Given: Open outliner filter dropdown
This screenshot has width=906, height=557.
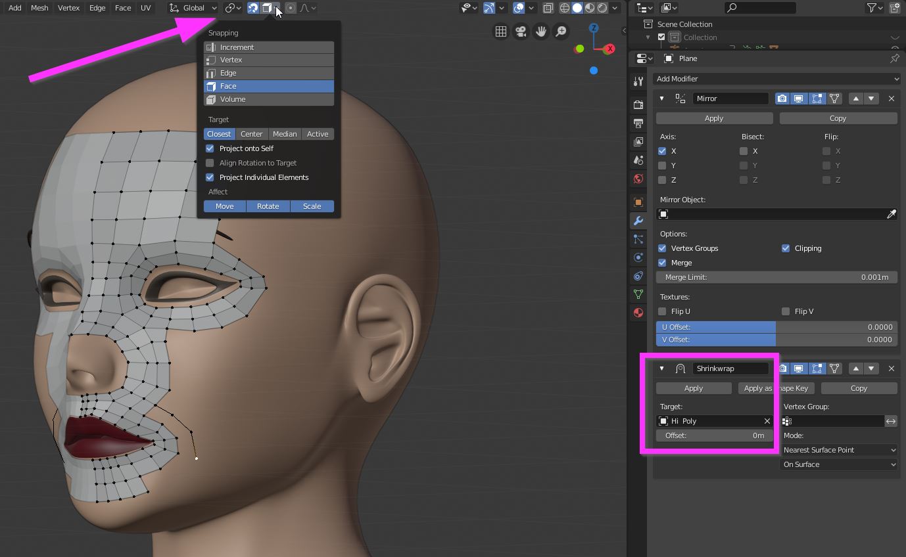Looking at the screenshot, I should click(x=874, y=8).
